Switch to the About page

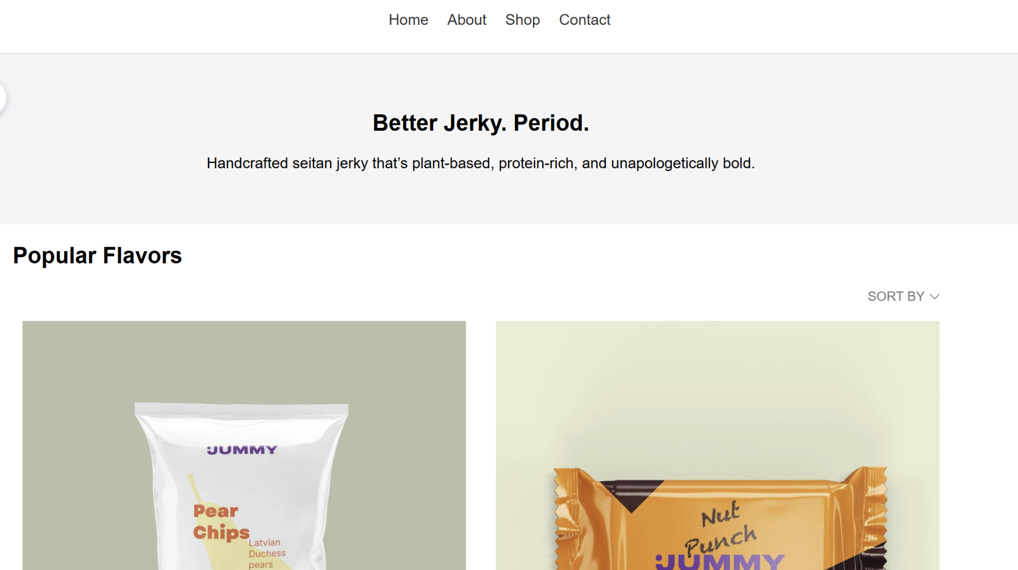pyautogui.click(x=466, y=20)
